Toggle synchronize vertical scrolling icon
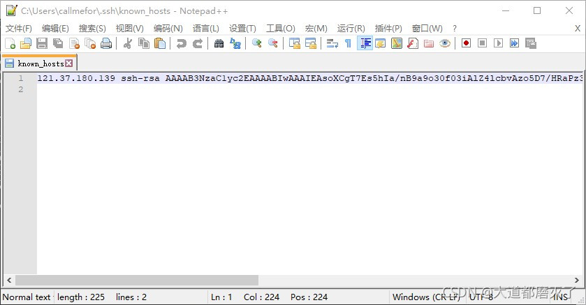586x305 pixels. [295, 44]
